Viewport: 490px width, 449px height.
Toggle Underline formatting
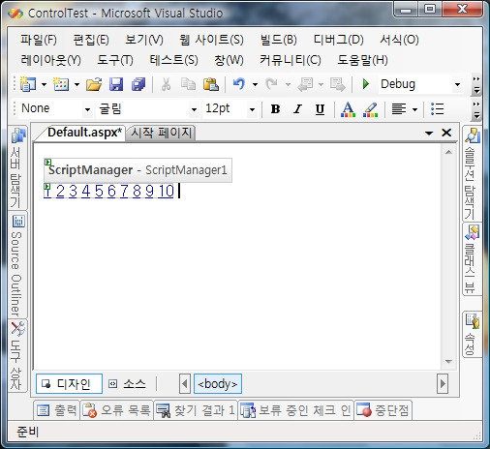320,109
